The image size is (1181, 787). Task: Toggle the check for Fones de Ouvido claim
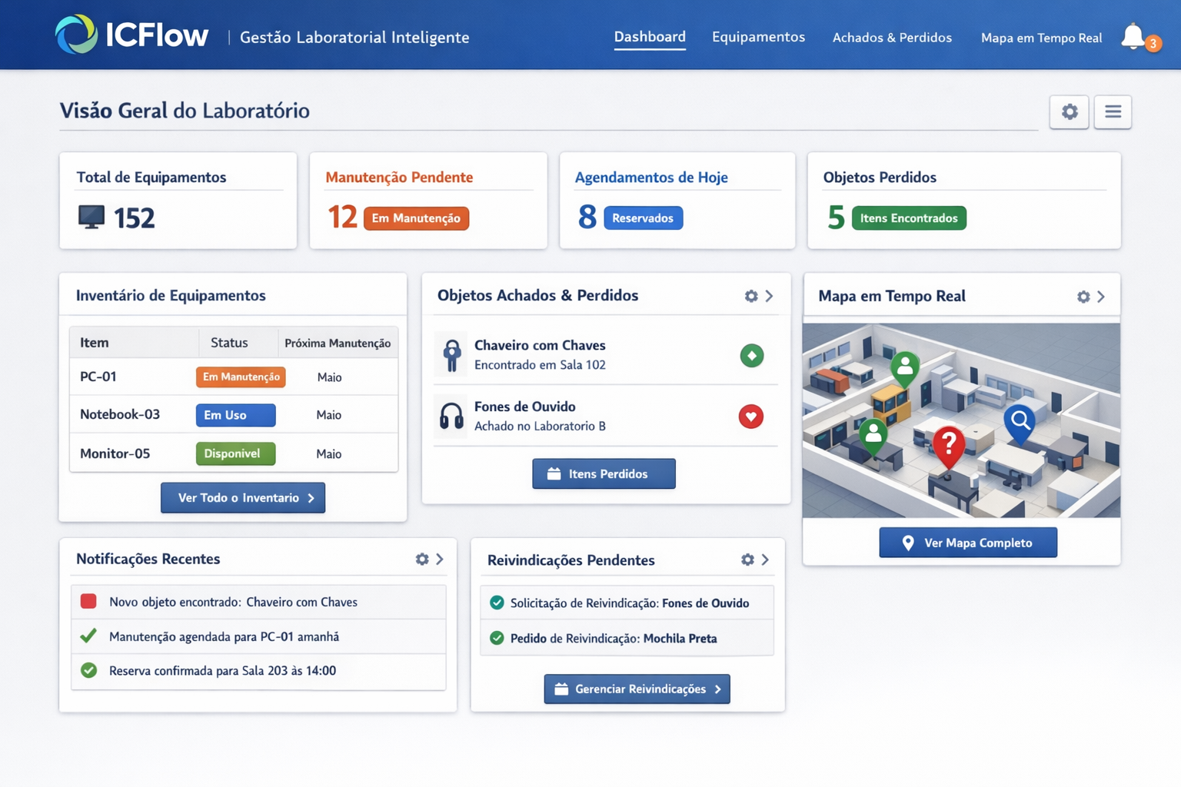(497, 603)
